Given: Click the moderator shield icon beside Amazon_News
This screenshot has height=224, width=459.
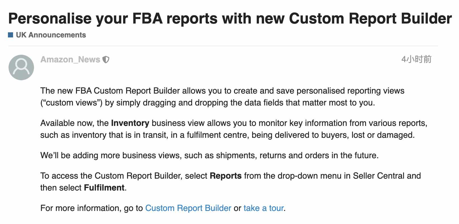Looking at the screenshot, I should pos(106,60).
